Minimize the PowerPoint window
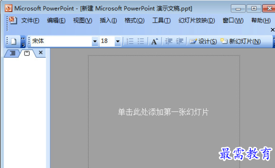This screenshot has height=168, width=275. [x=238, y=9]
